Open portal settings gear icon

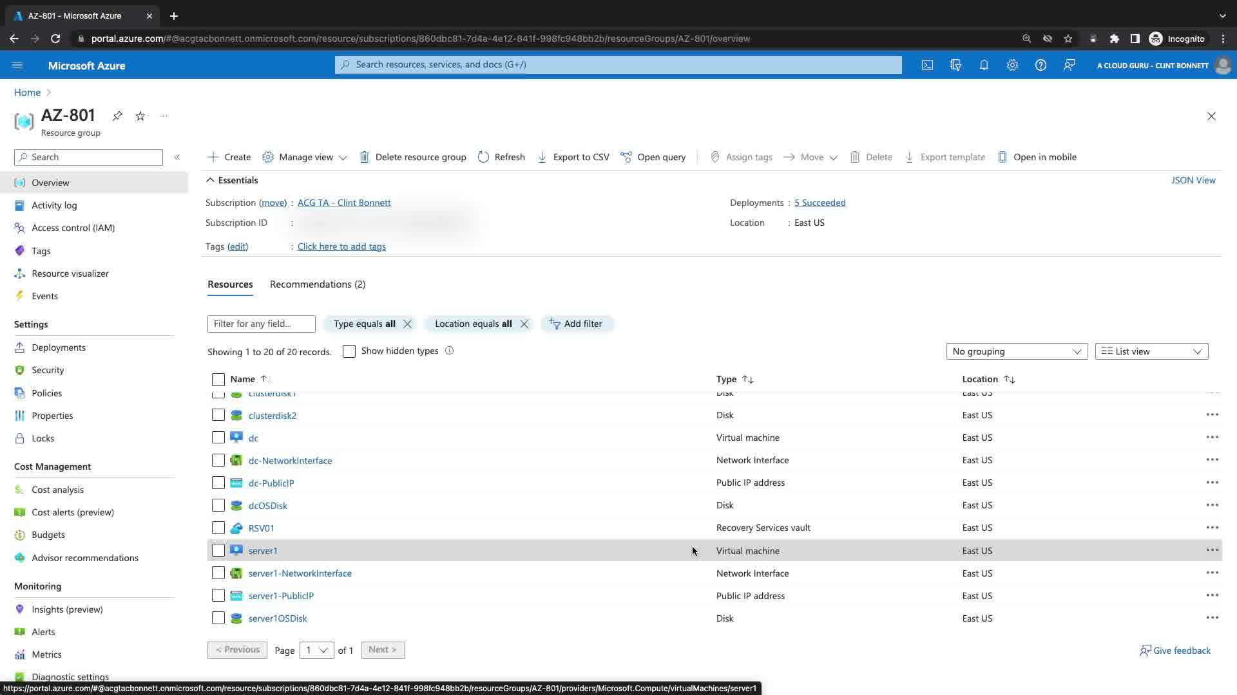(1012, 65)
